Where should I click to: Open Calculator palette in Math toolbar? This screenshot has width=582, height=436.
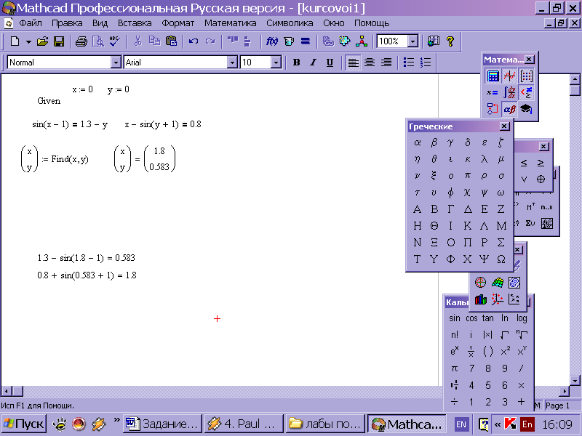[x=493, y=76]
